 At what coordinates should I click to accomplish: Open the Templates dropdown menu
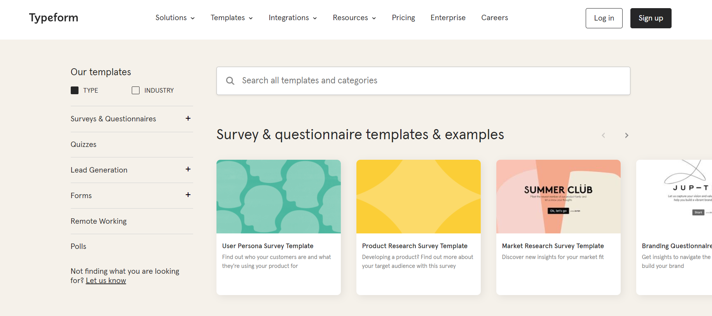point(232,18)
